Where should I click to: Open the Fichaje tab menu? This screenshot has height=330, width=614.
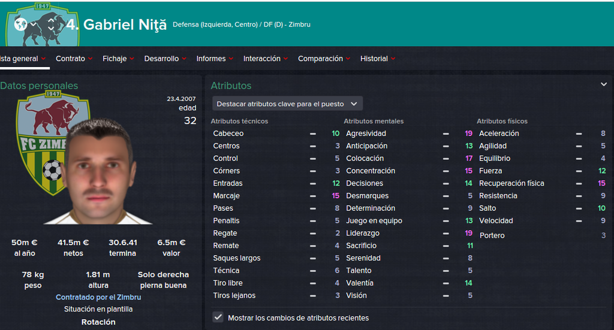tap(118, 59)
